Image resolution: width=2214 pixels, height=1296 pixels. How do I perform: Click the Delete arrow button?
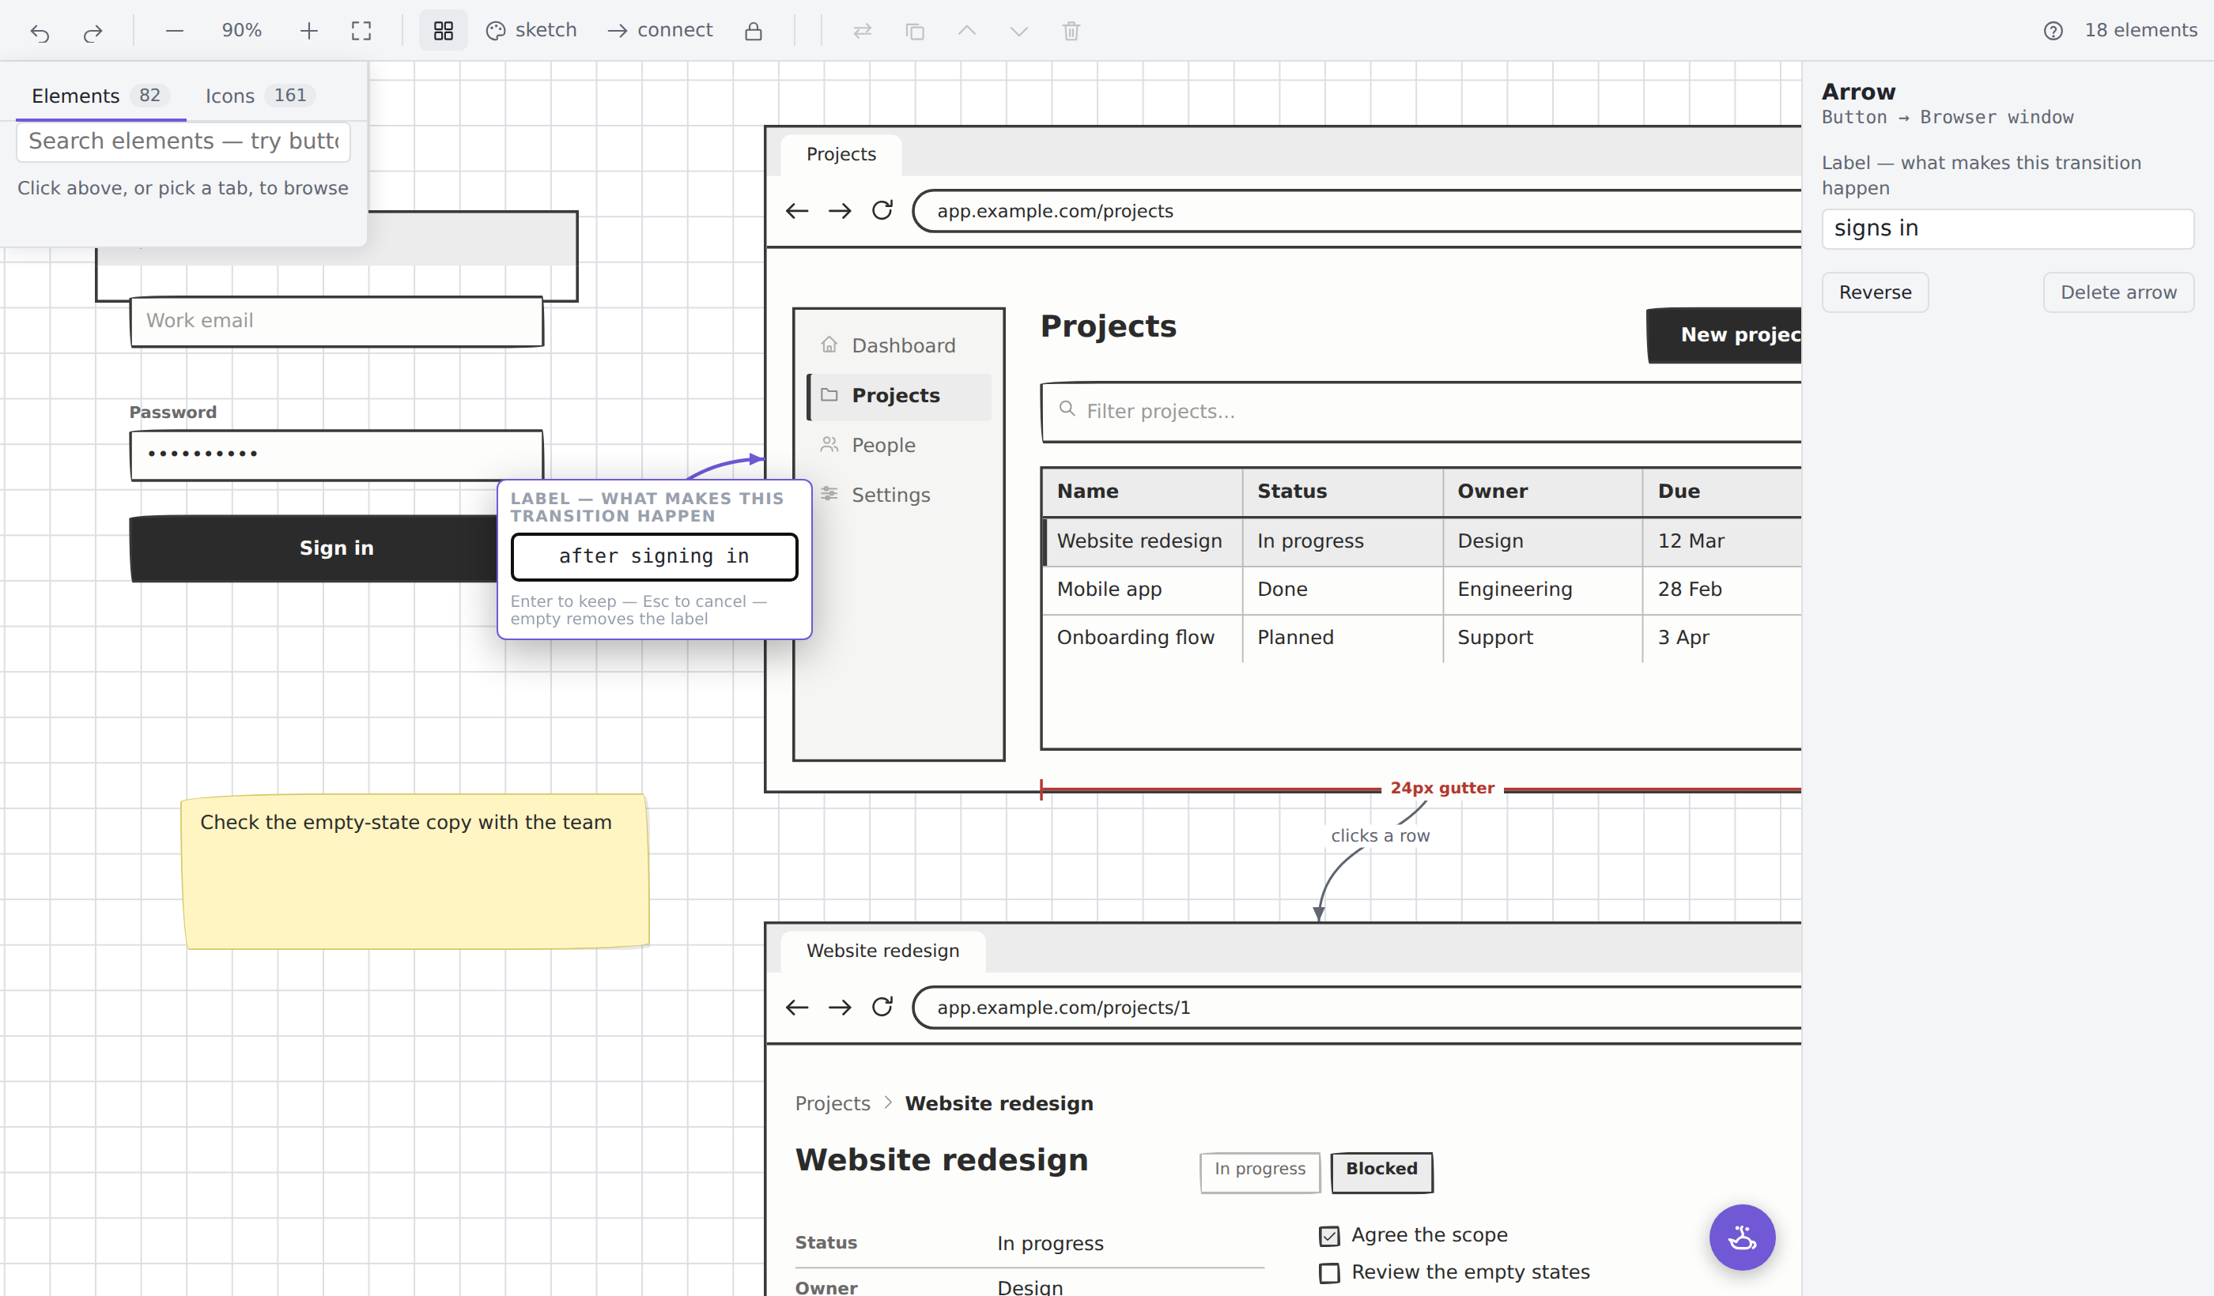[x=2118, y=292]
